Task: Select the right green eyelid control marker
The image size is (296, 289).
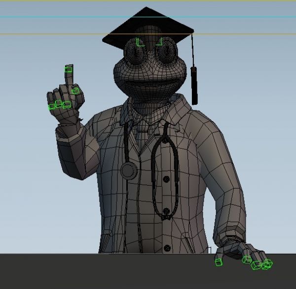Action: point(159,43)
